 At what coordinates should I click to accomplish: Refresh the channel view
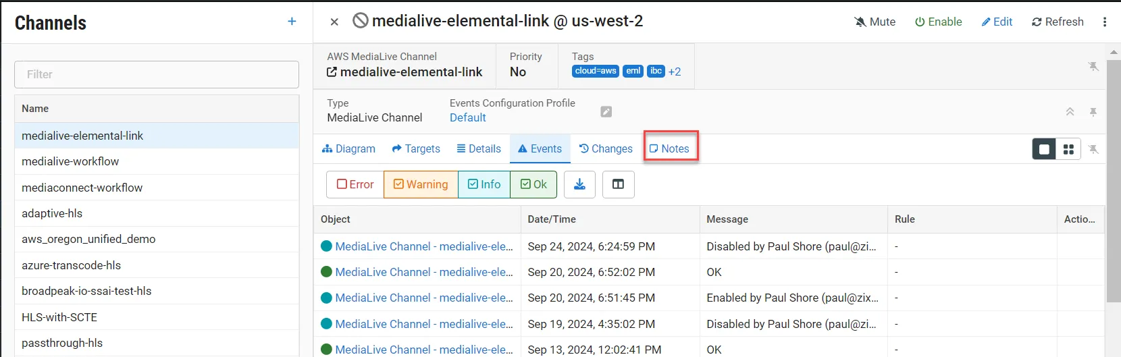click(1058, 22)
